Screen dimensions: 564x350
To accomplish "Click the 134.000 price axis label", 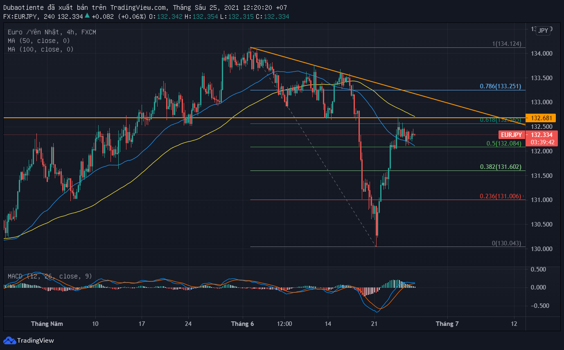I will point(541,54).
